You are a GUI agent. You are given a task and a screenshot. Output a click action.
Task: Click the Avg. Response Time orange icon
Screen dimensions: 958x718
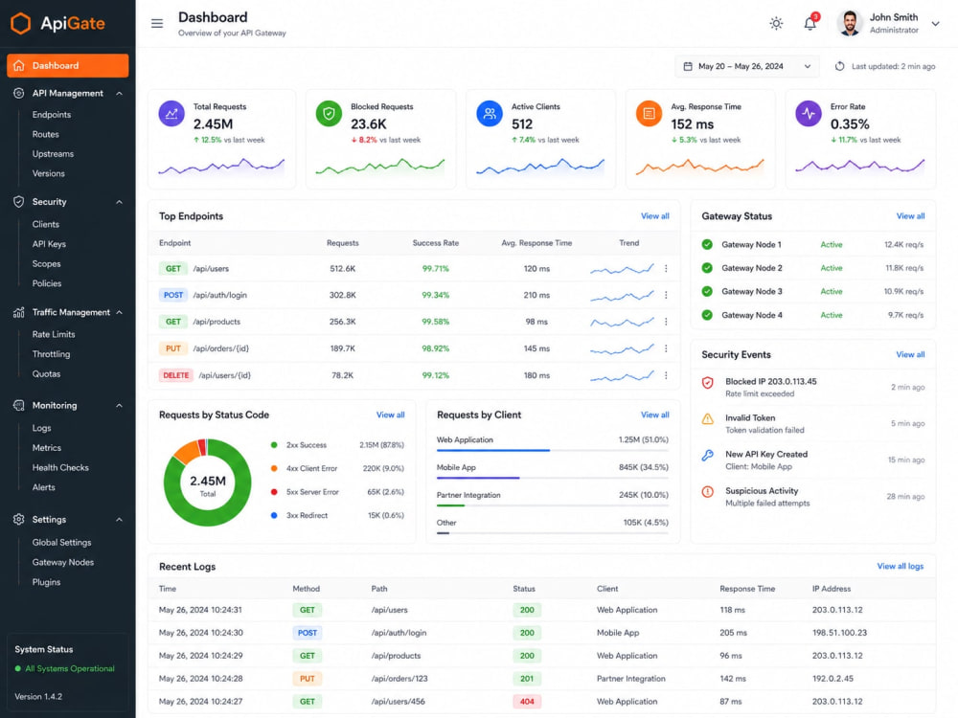[x=649, y=114]
